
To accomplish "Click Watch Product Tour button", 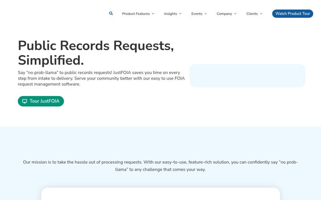I will [292, 14].
